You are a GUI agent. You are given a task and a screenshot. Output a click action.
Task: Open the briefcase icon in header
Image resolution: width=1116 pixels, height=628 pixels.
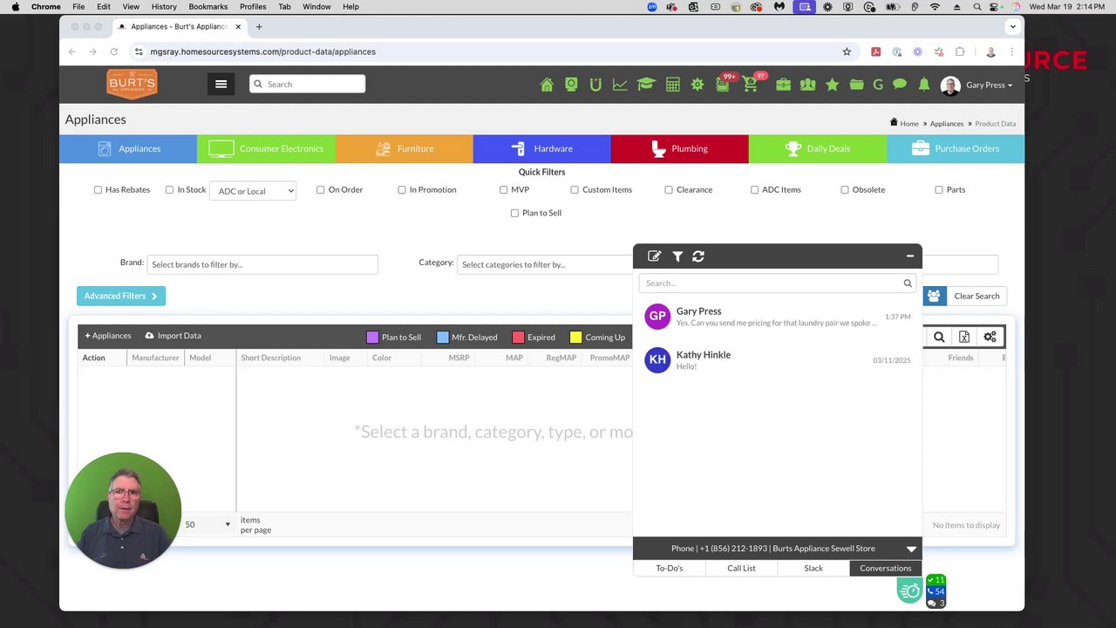pyautogui.click(x=783, y=85)
